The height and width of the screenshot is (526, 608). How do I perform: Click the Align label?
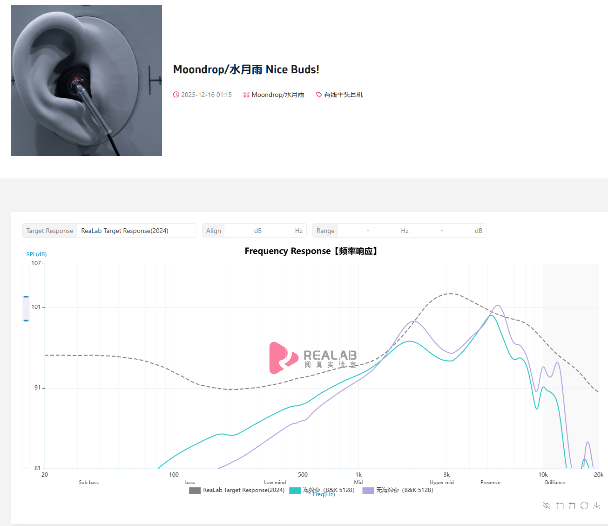point(214,231)
